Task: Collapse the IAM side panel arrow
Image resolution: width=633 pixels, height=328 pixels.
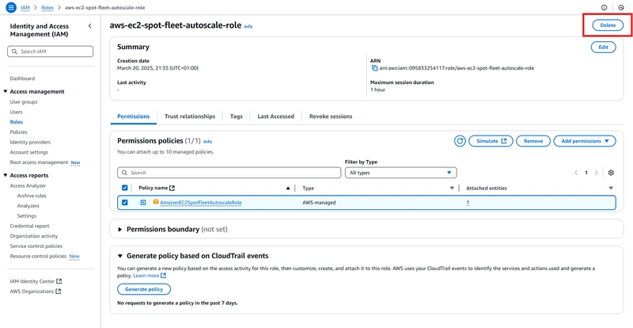Action: [89, 26]
